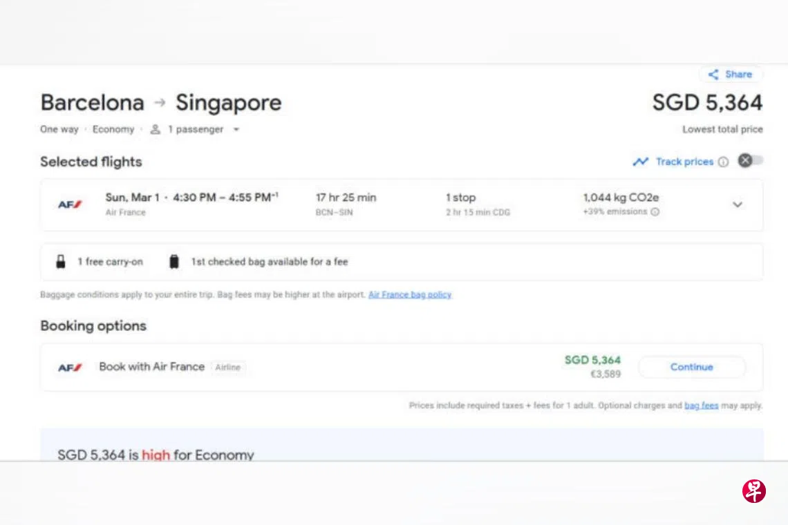Click the emissions info icon
This screenshot has width=788, height=525.
pos(655,212)
